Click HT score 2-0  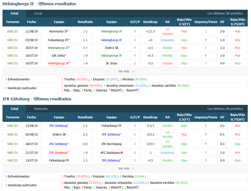pyautogui.click(x=222, y=31)
